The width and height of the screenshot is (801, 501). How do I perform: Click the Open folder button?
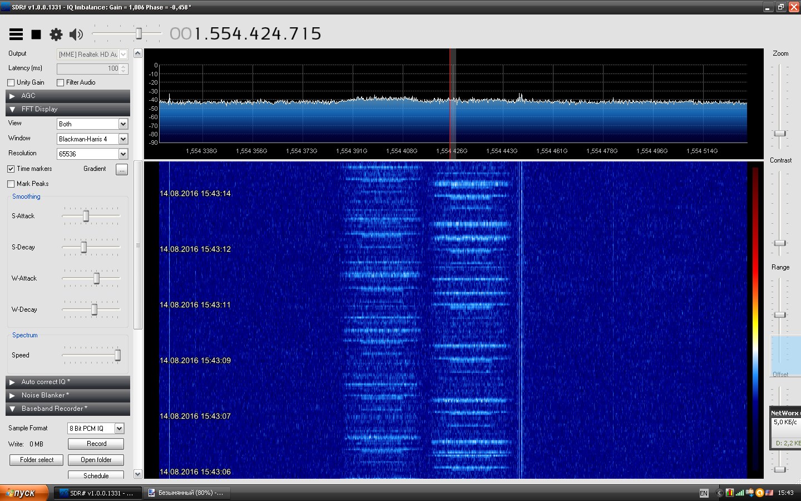coord(96,460)
